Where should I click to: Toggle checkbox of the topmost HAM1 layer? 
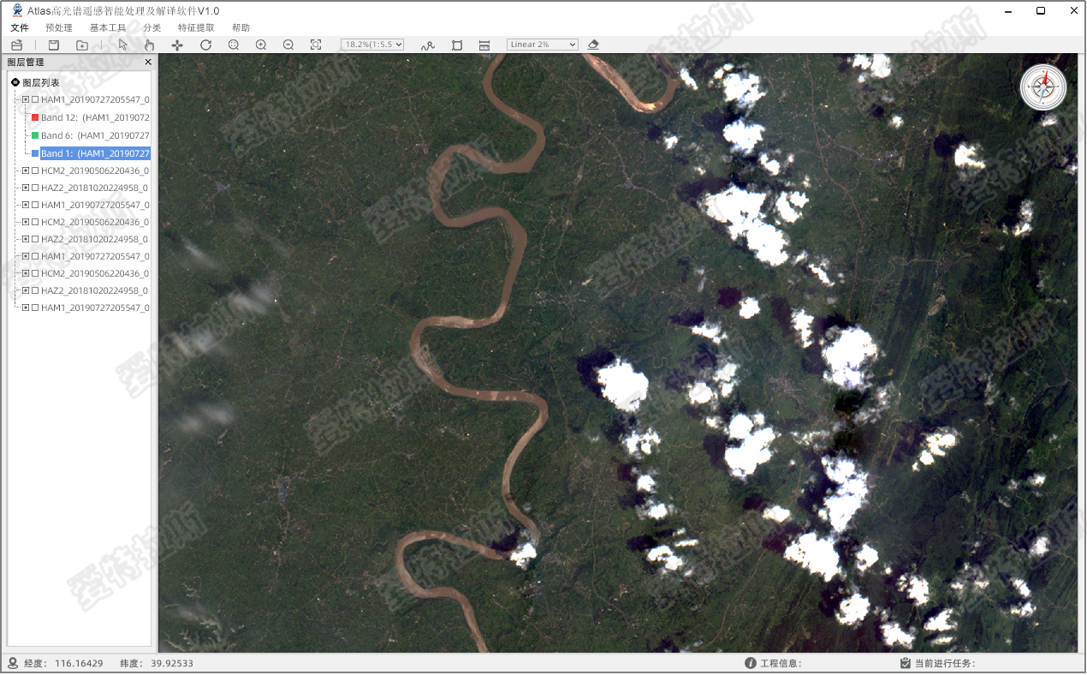[35, 100]
